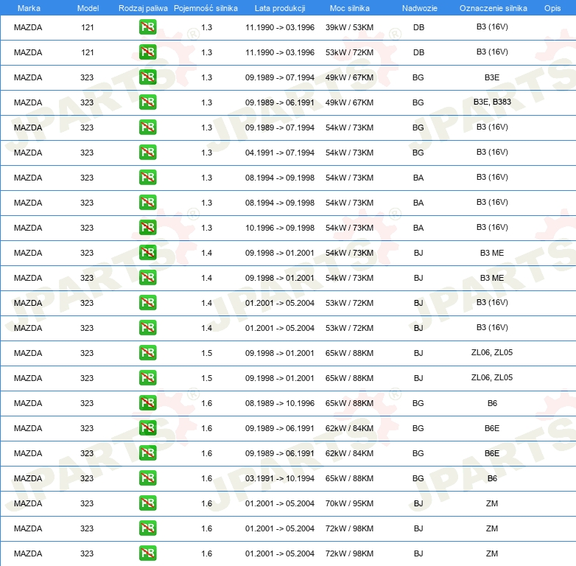Click the Moc silnika column header

pyautogui.click(x=349, y=8)
